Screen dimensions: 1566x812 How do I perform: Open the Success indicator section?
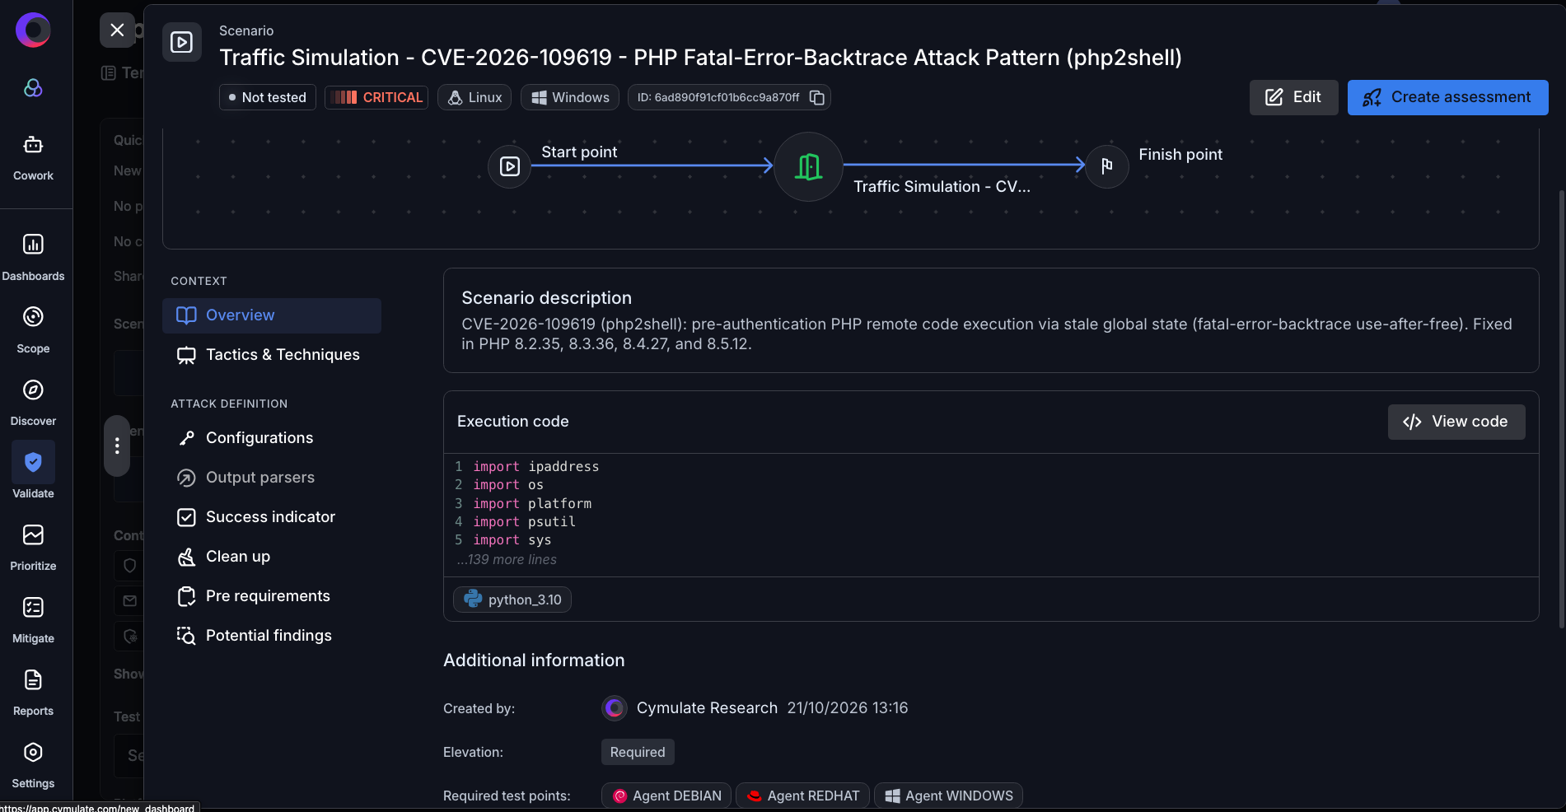click(x=272, y=517)
